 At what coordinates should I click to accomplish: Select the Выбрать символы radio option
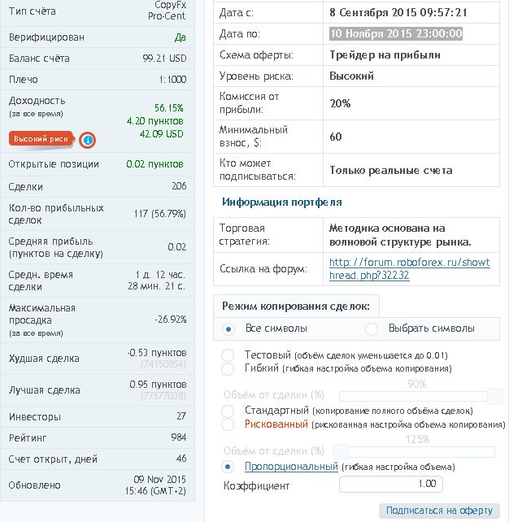pos(372,329)
